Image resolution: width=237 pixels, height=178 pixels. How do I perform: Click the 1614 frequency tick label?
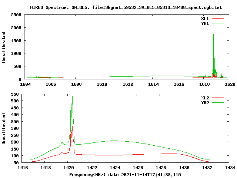pyautogui.click(x=153, y=84)
